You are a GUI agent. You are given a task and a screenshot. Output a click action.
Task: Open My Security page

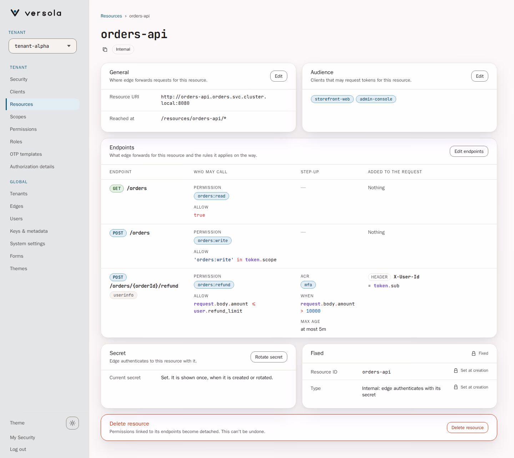pos(22,438)
